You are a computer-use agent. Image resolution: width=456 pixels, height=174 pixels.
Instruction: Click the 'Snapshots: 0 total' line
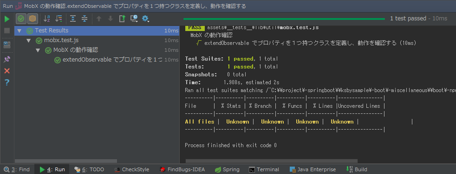click(x=215, y=75)
